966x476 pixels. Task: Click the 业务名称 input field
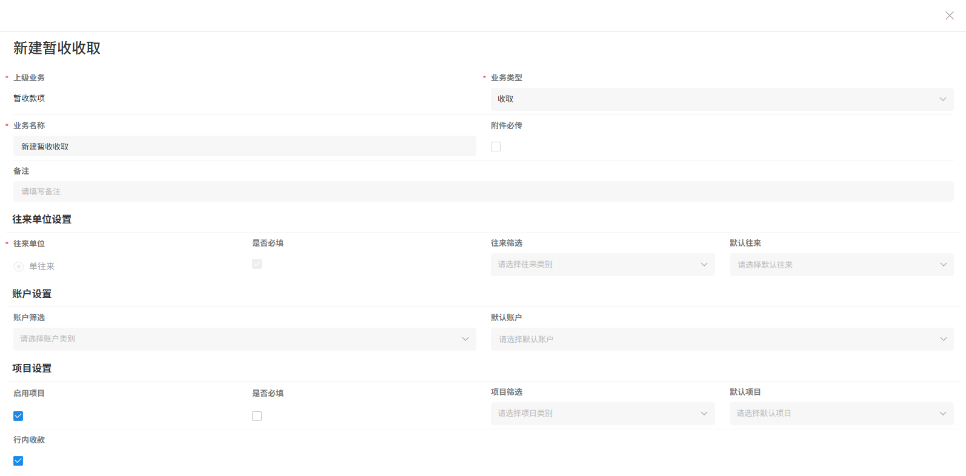[x=244, y=147]
